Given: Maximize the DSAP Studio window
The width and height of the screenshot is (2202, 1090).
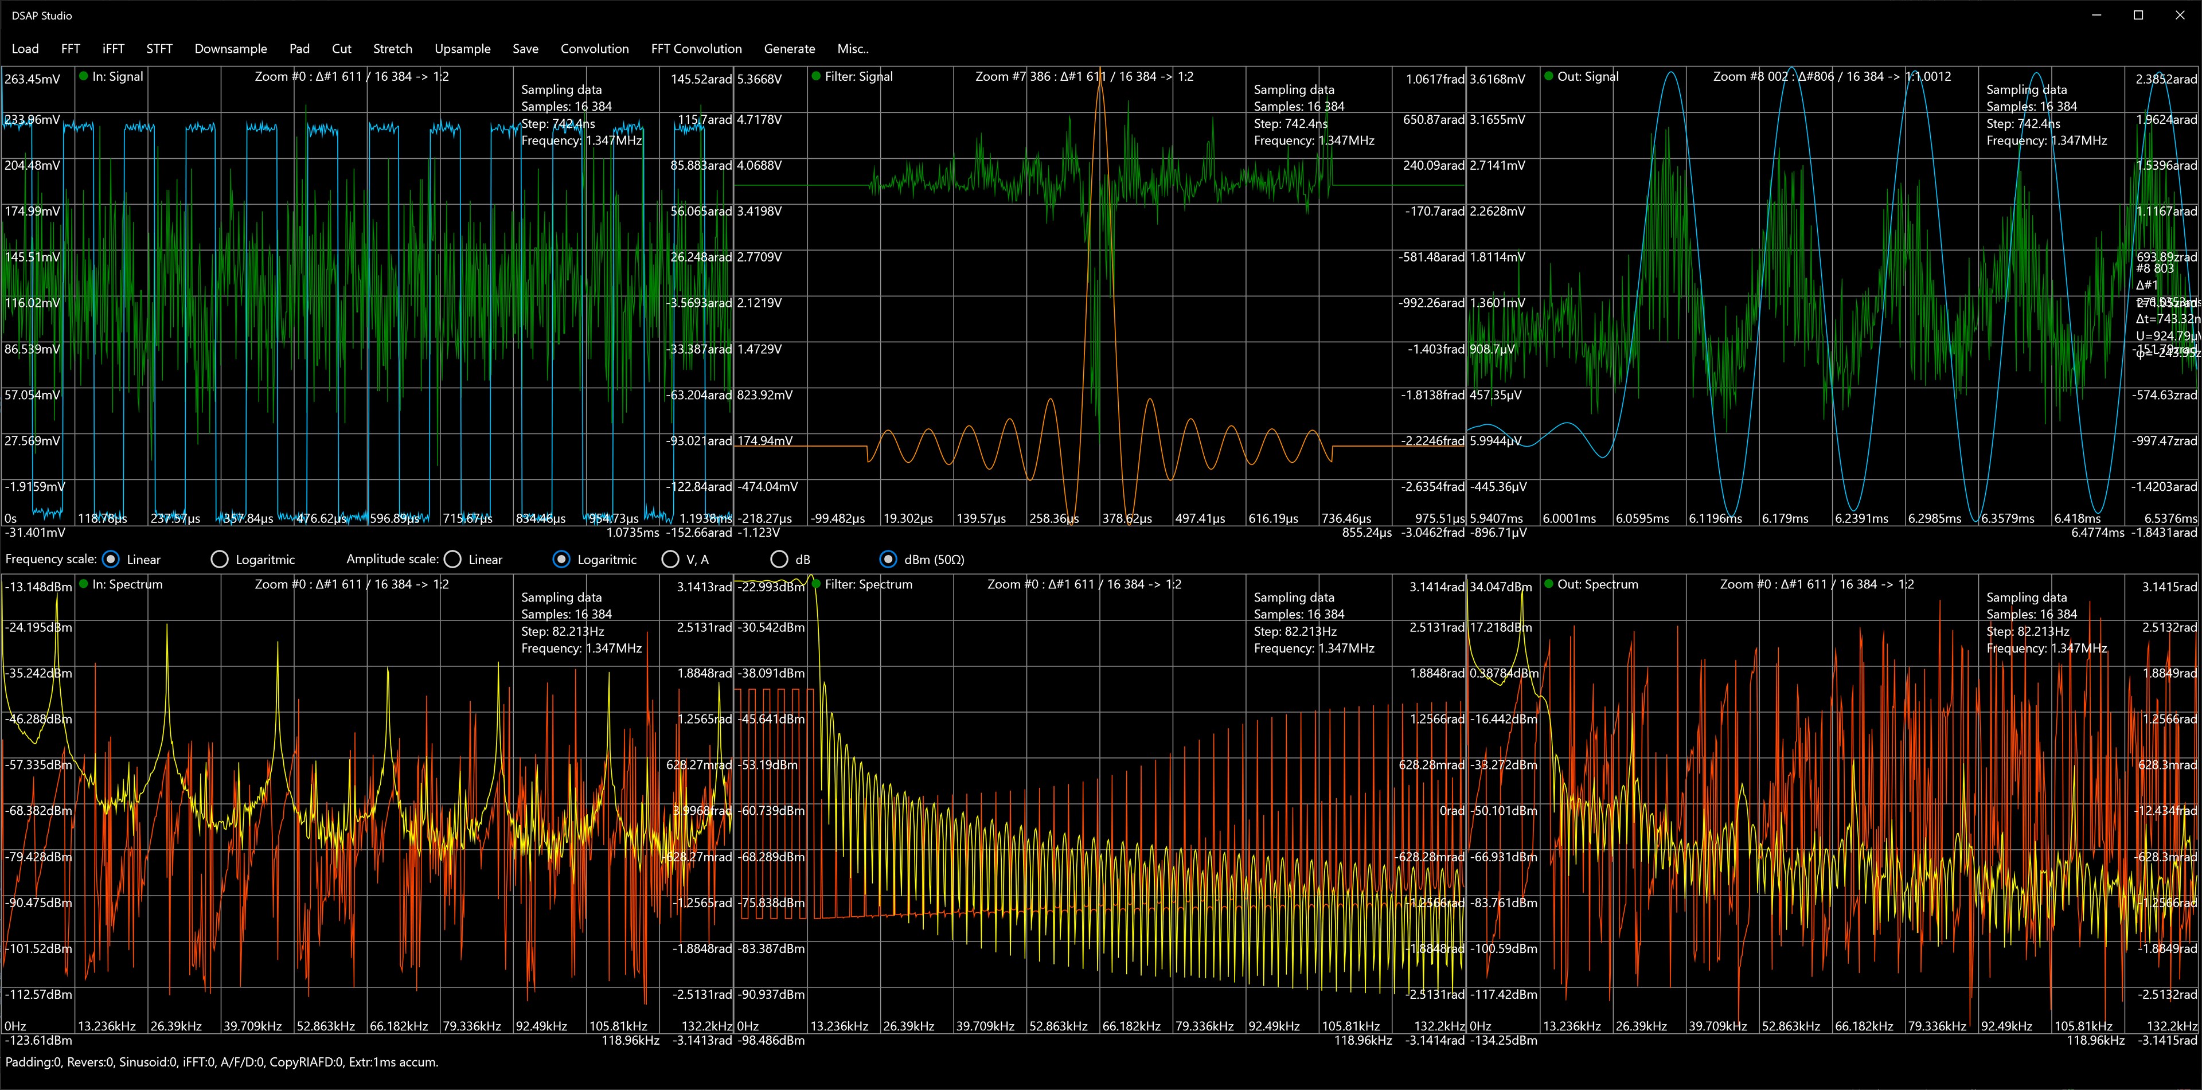Looking at the screenshot, I should pyautogui.click(x=2139, y=15).
